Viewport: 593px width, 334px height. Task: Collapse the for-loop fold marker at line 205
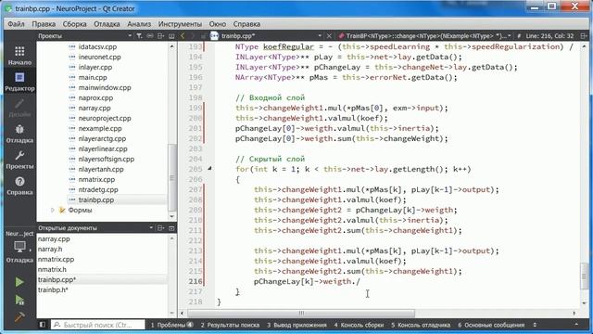tap(210, 169)
